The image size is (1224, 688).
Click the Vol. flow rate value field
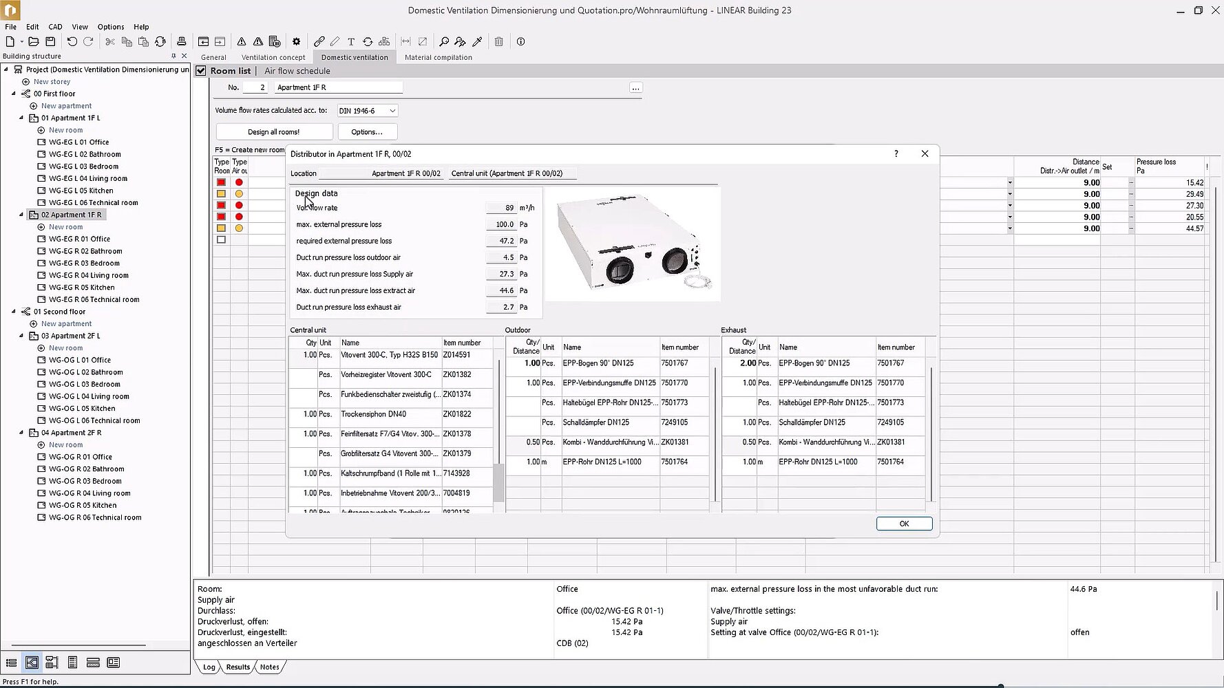(x=501, y=208)
